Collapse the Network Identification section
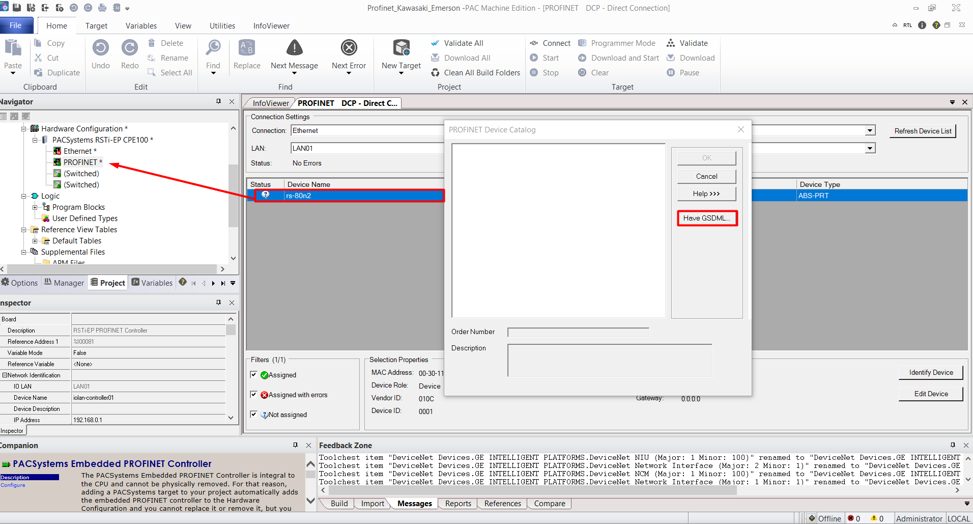 5,375
